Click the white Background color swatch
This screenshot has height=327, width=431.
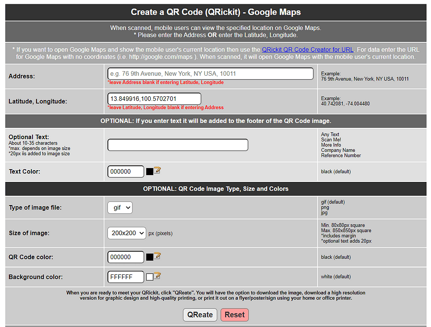[150, 277]
